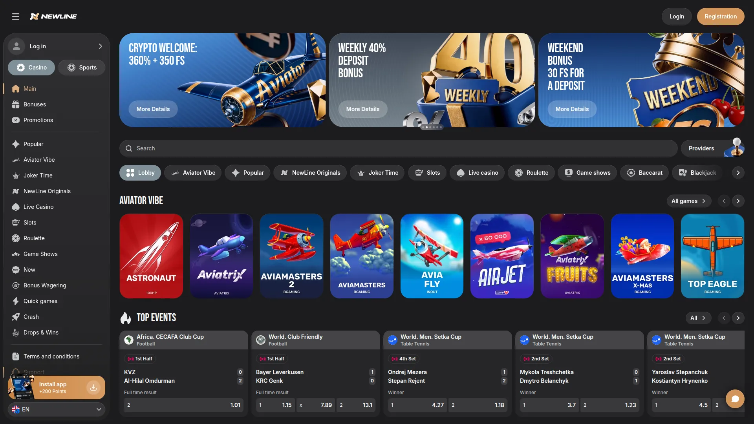The width and height of the screenshot is (754, 424).
Task: Click the Terms and conditions document icon
Action: click(16, 356)
